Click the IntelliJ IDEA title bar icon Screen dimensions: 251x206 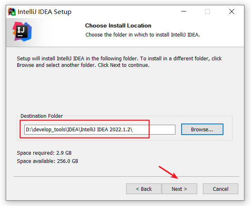point(12,11)
